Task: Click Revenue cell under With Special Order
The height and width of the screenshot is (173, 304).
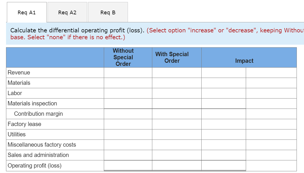Action: tap(177, 73)
